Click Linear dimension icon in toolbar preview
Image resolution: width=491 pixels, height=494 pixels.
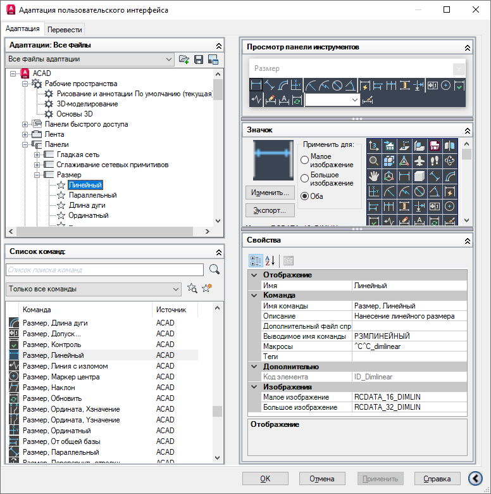pyautogui.click(x=256, y=85)
